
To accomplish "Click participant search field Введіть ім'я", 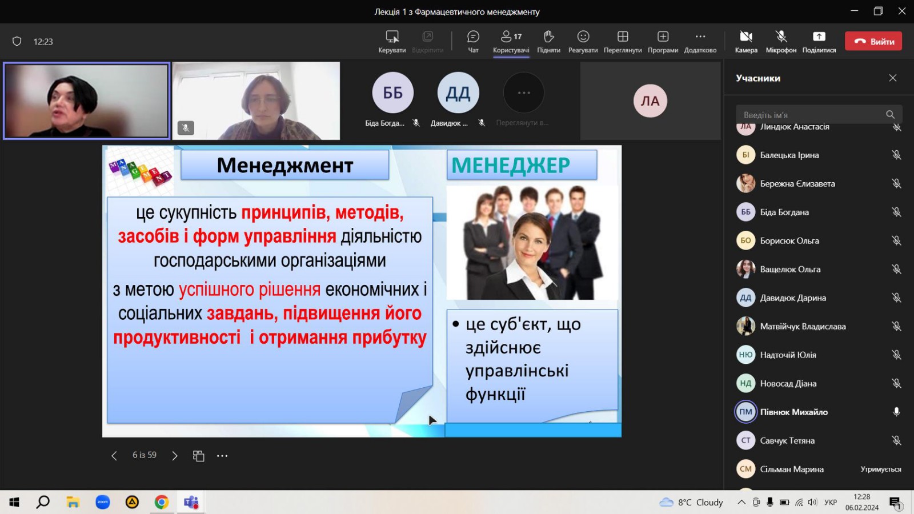I will (x=811, y=115).
